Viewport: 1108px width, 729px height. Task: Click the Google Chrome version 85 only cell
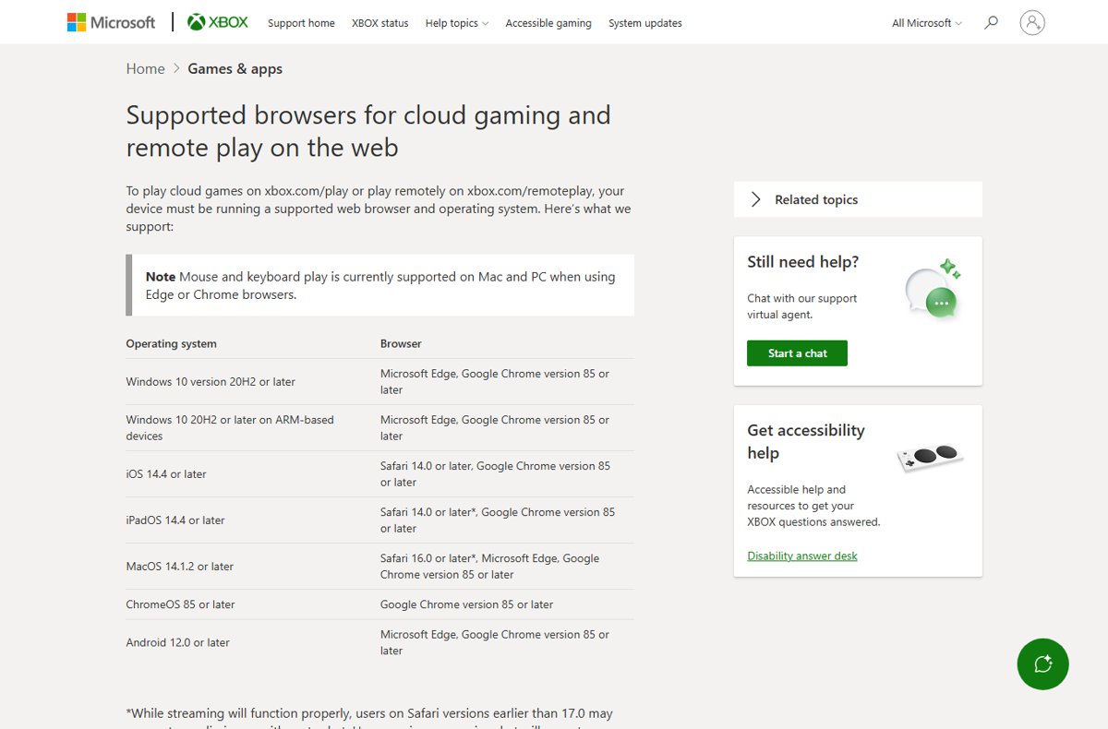click(466, 604)
